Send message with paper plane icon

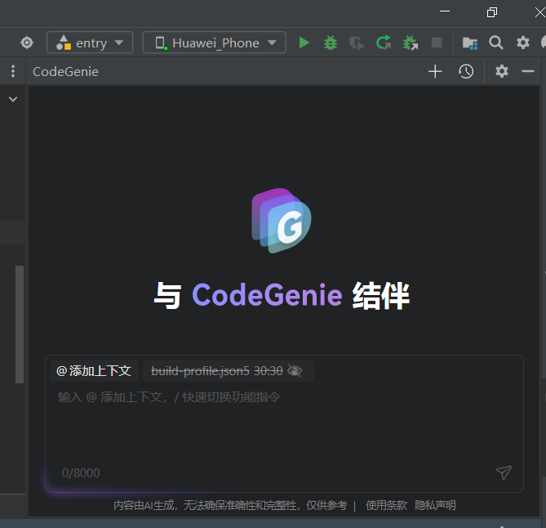click(504, 472)
